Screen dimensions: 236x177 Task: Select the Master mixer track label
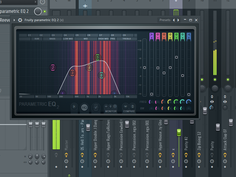point(66,145)
